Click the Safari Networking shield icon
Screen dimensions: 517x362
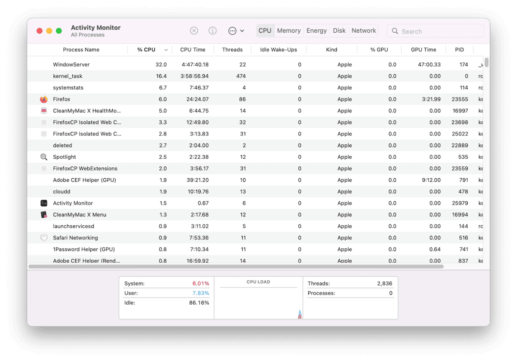click(x=44, y=238)
